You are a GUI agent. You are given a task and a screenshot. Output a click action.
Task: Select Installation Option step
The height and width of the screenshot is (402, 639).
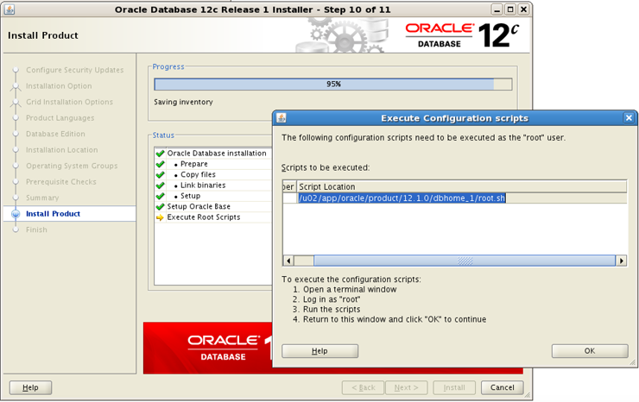point(59,86)
